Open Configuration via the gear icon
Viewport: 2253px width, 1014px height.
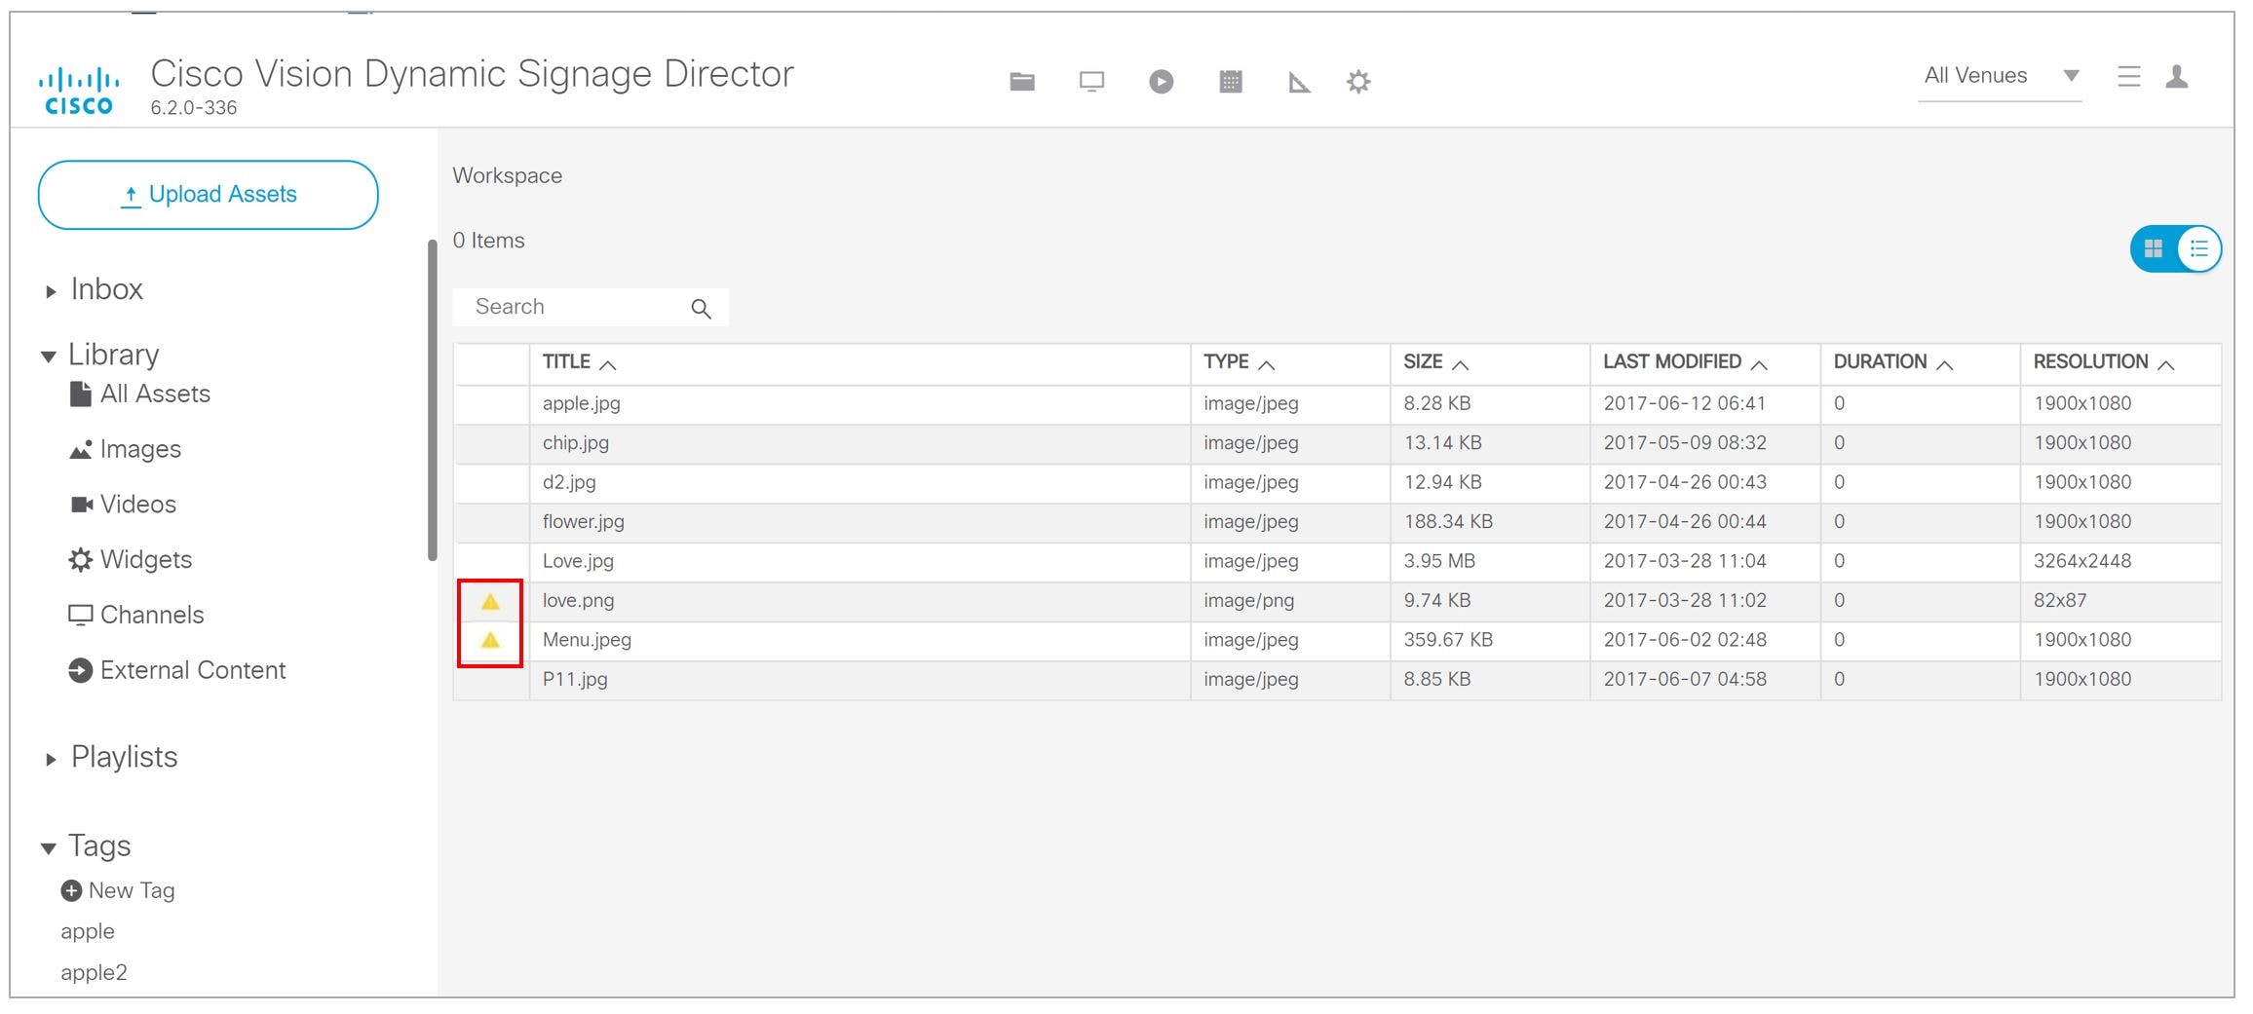[1357, 82]
